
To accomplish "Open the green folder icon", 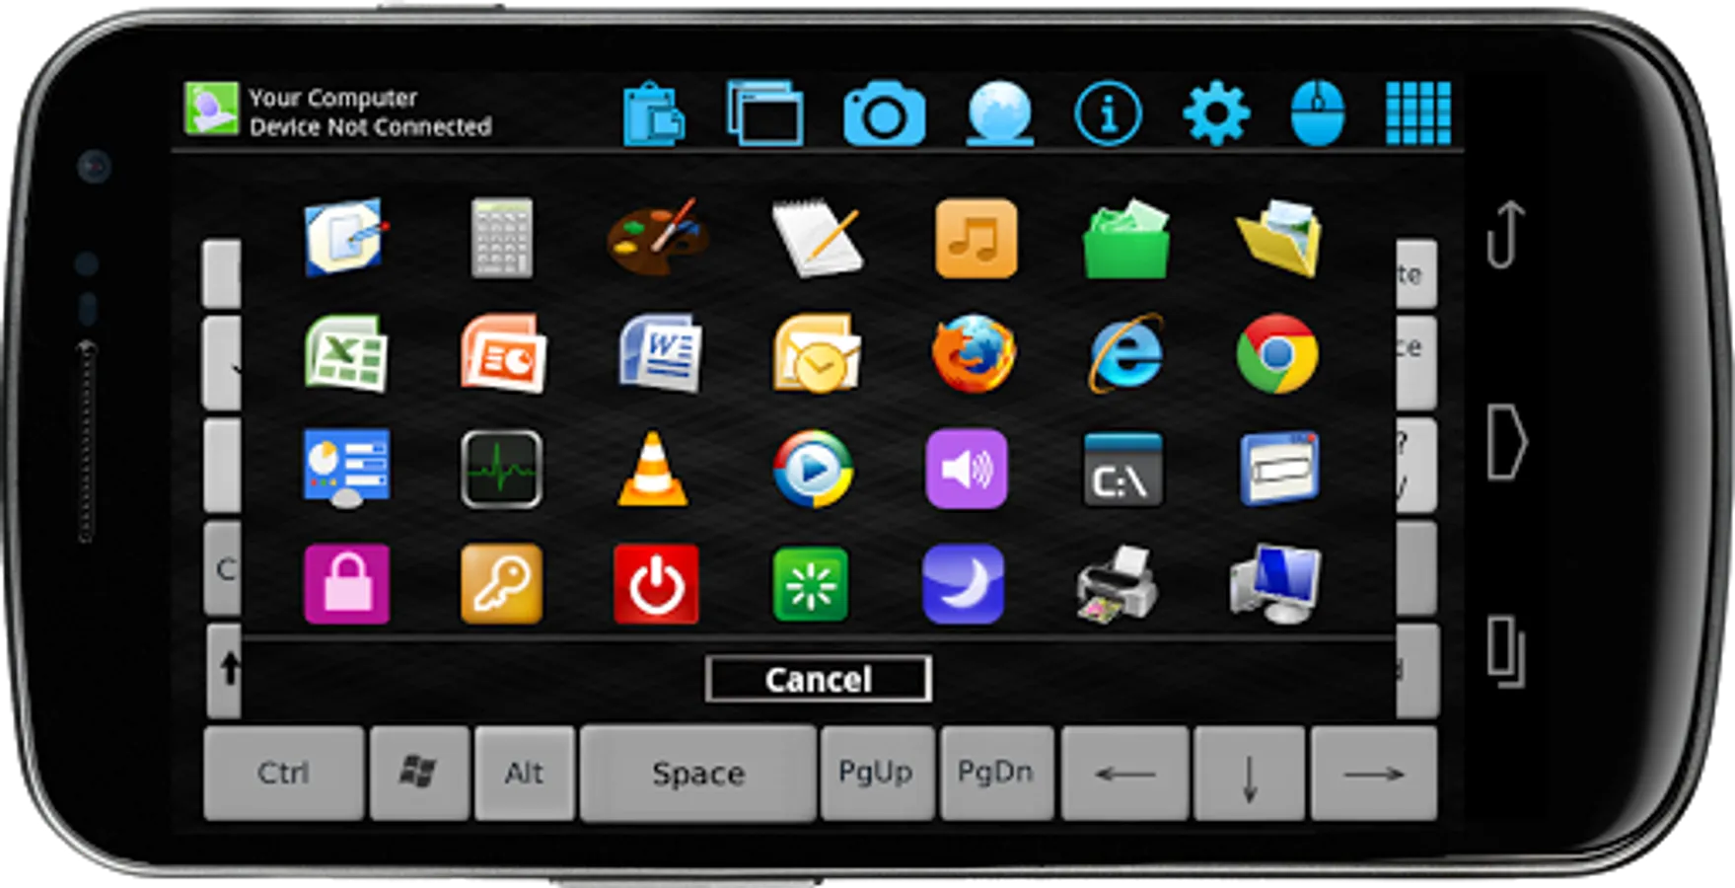I will 1126,238.
